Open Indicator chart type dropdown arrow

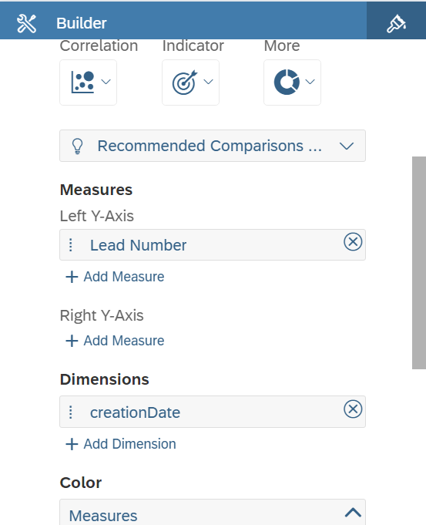(209, 82)
